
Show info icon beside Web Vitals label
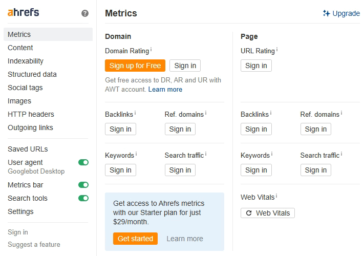[x=276, y=196]
